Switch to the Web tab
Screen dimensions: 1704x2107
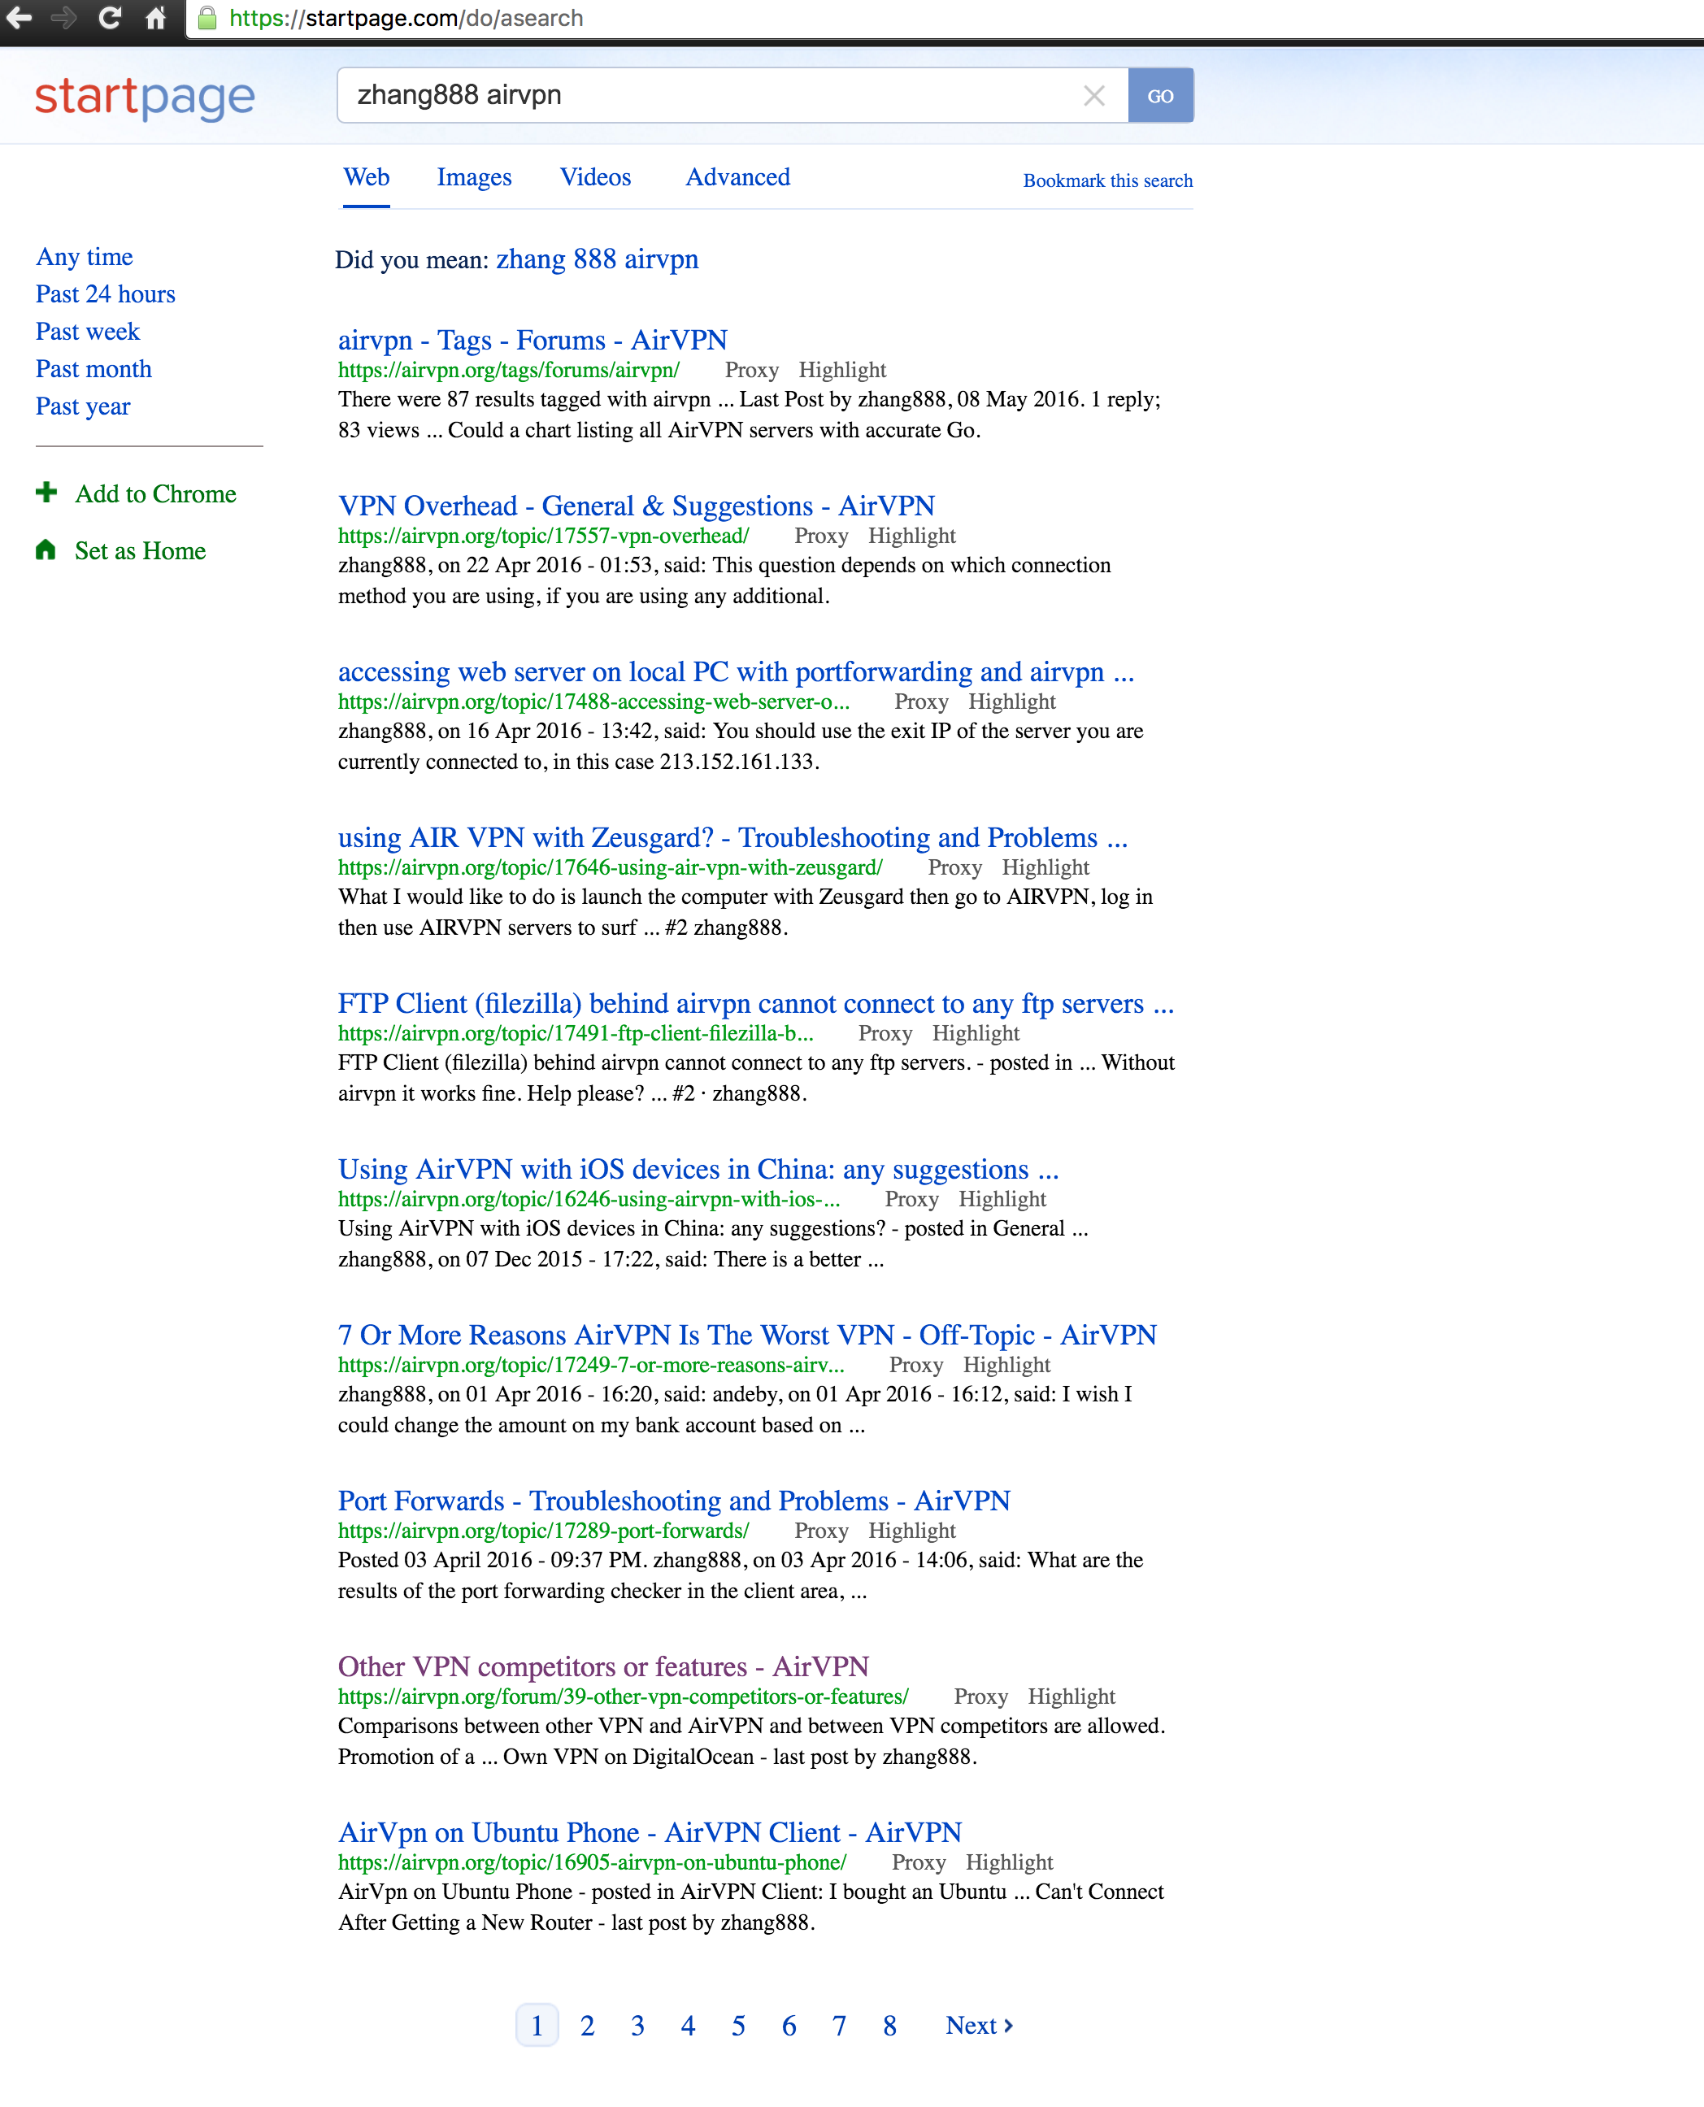click(366, 178)
